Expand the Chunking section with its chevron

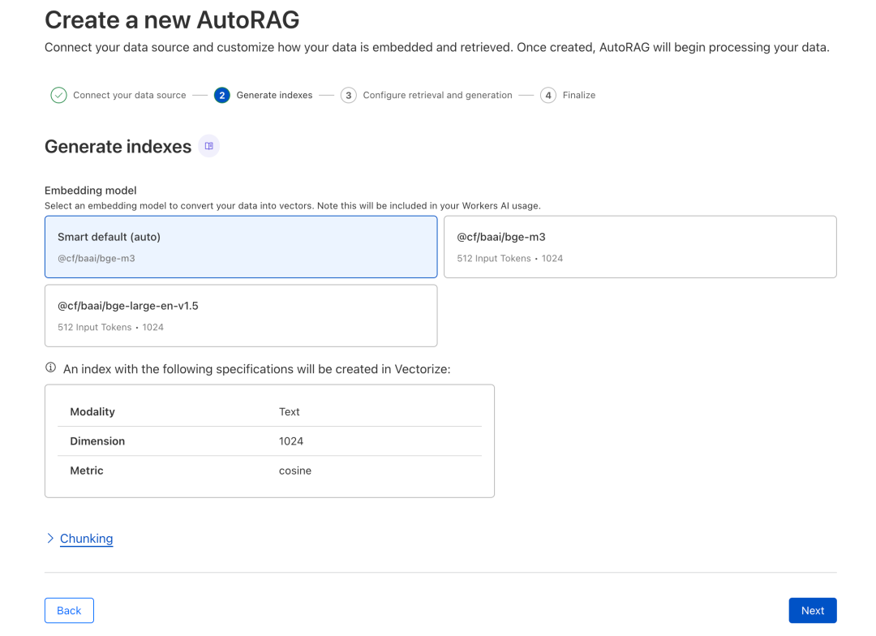[x=49, y=538]
